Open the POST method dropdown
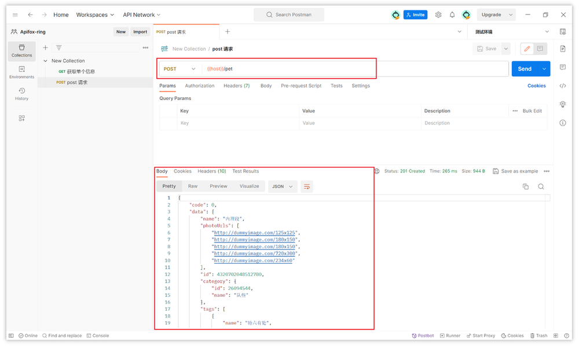This screenshot has height=346, width=579. coord(179,69)
